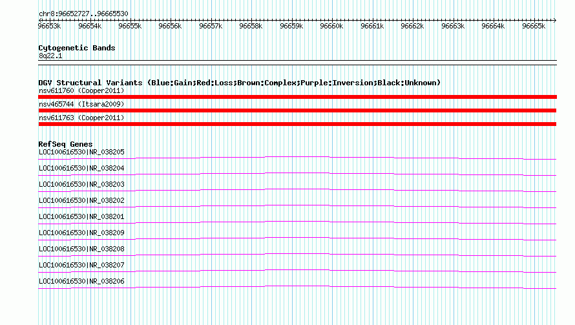
Task: Select the magenta intron line of NR_038202
Action: 297,205
